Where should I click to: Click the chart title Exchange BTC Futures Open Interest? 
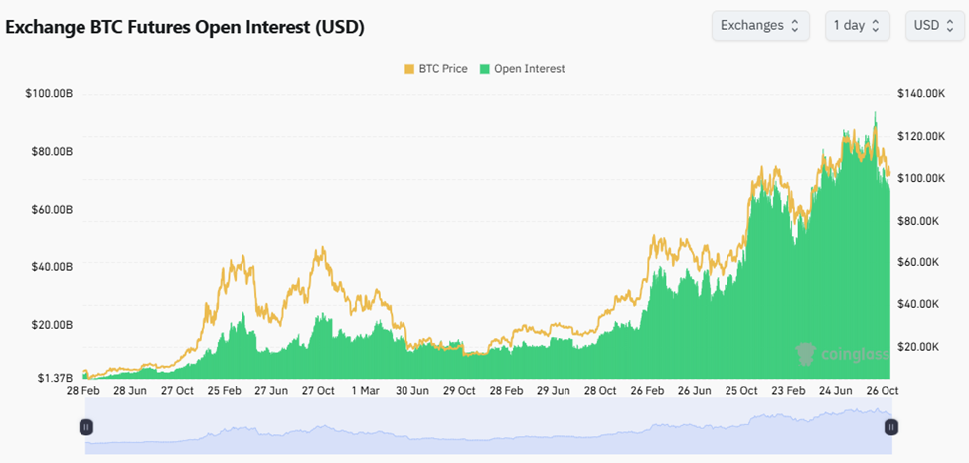(186, 27)
